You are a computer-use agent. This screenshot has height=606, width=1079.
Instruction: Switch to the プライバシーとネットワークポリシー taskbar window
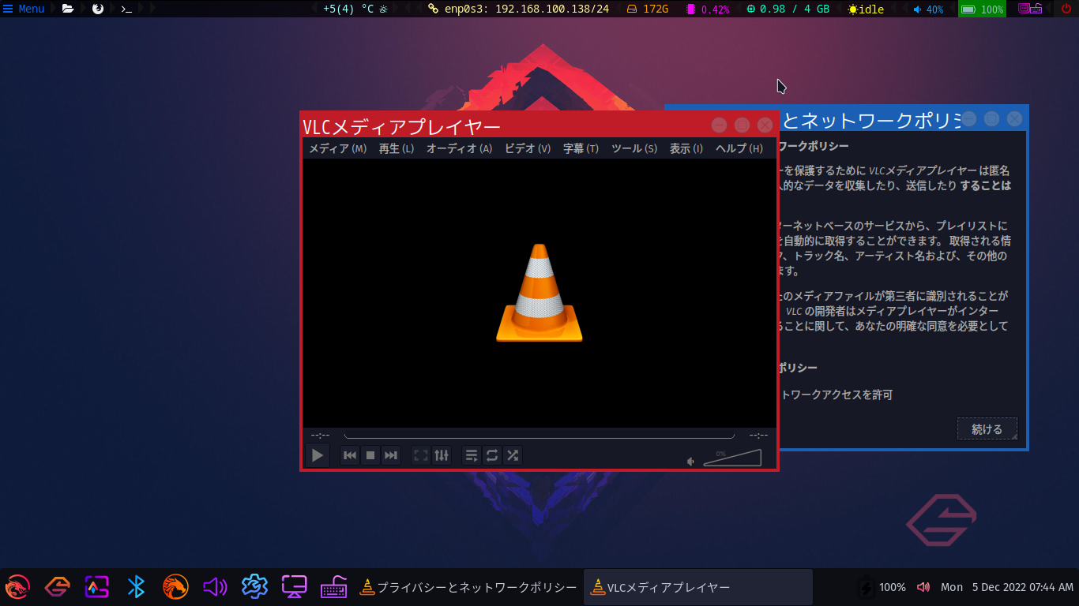pos(468,587)
